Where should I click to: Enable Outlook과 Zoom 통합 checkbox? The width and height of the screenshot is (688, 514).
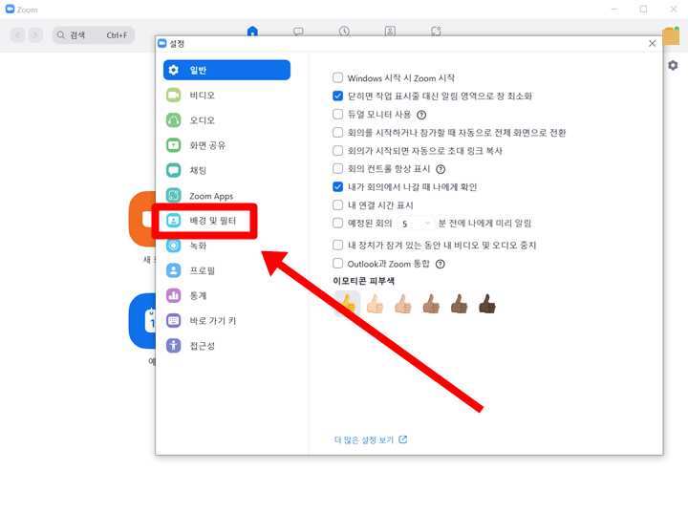338,264
